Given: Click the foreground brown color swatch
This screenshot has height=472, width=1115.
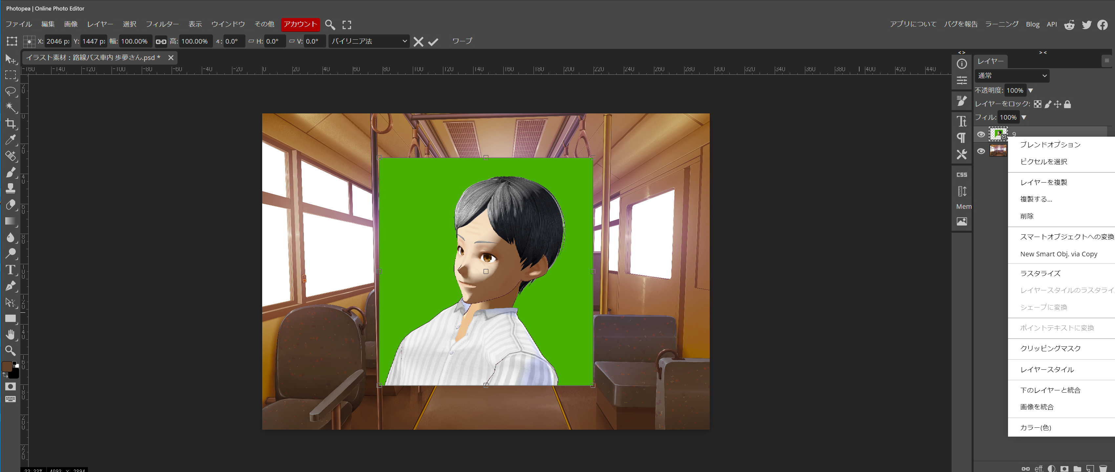Looking at the screenshot, I should pos(7,366).
